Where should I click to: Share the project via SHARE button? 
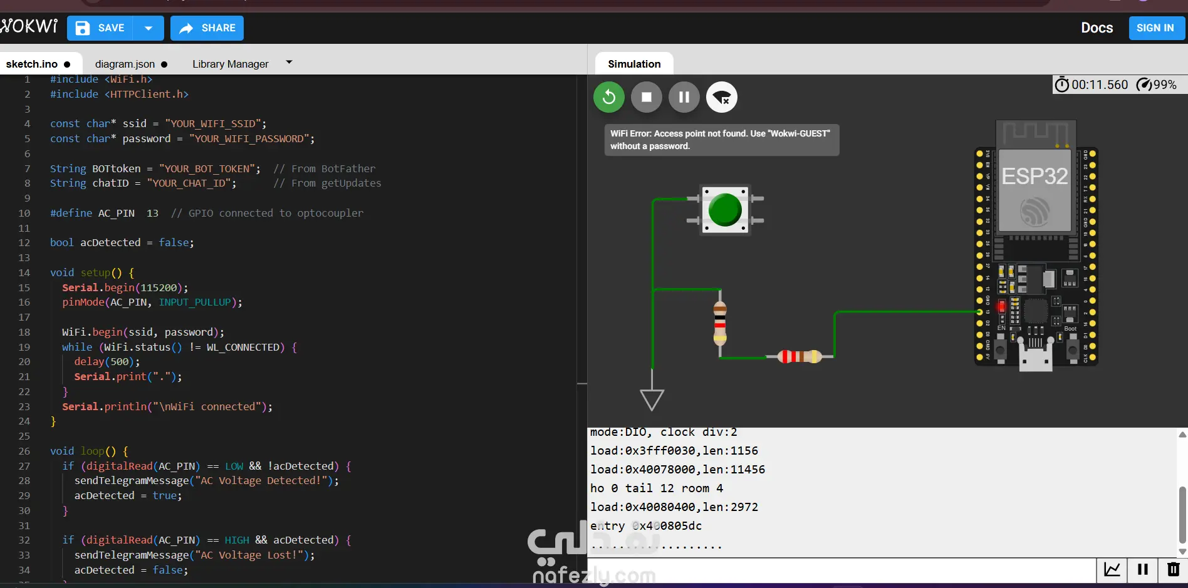(207, 28)
